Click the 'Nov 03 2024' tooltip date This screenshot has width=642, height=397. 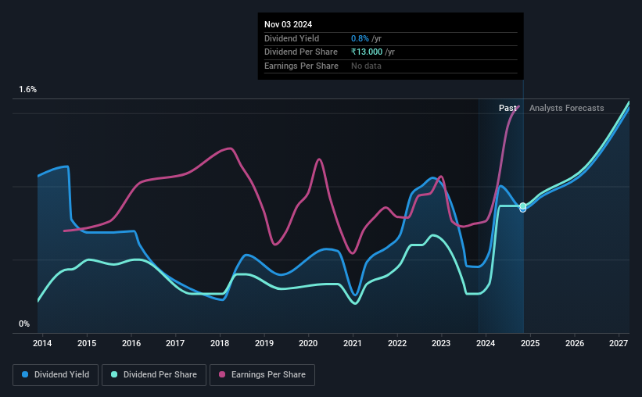(x=288, y=24)
